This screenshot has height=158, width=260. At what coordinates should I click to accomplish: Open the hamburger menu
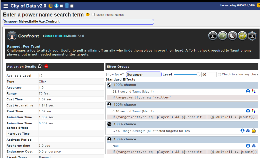click(x=6, y=6)
